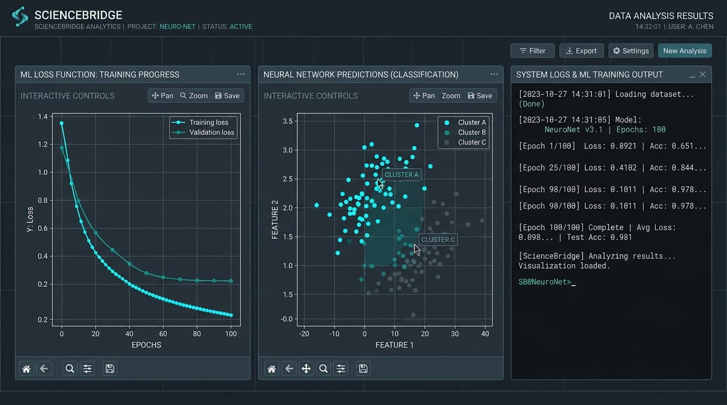Click the ACTIVE status text

pos(241,26)
